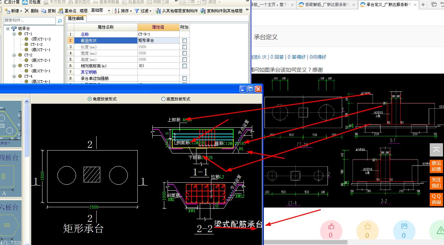This screenshot has width=444, height=245.
Task: Collapse the CT-1 tree node
Action: coord(14,34)
